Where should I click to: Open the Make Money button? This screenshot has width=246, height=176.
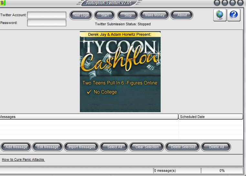[x=155, y=15]
